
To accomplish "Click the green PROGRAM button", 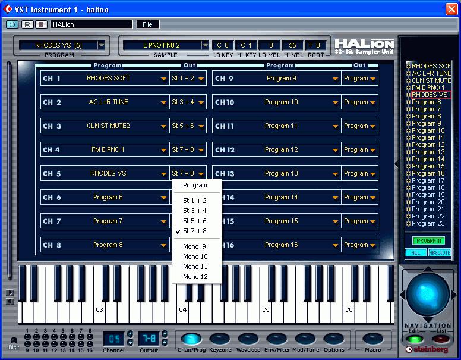I will [429, 240].
